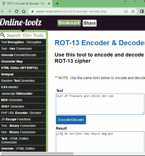Click the Share button
Image resolution: width=145 pixels, height=156 pixels.
[90, 23]
